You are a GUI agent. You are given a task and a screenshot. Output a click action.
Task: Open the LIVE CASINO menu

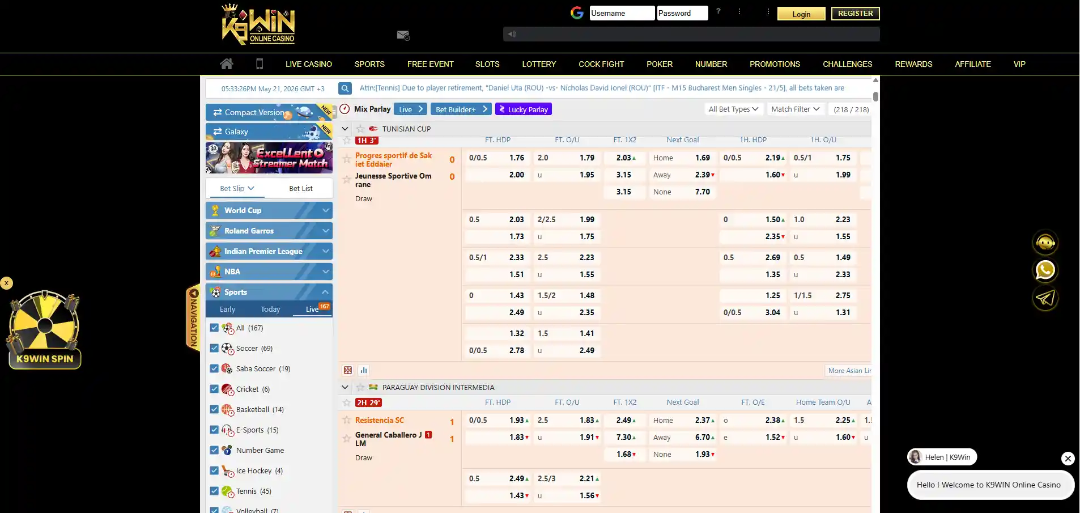(309, 64)
